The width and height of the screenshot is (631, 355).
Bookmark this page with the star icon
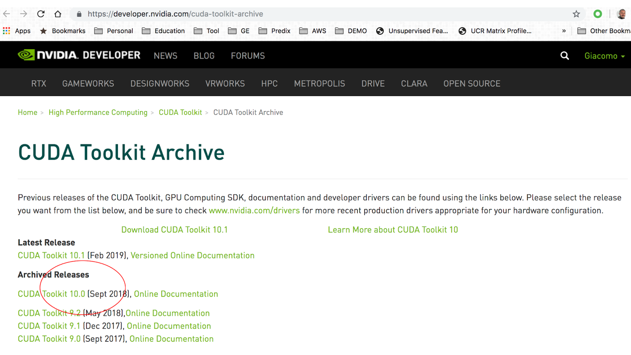point(576,14)
